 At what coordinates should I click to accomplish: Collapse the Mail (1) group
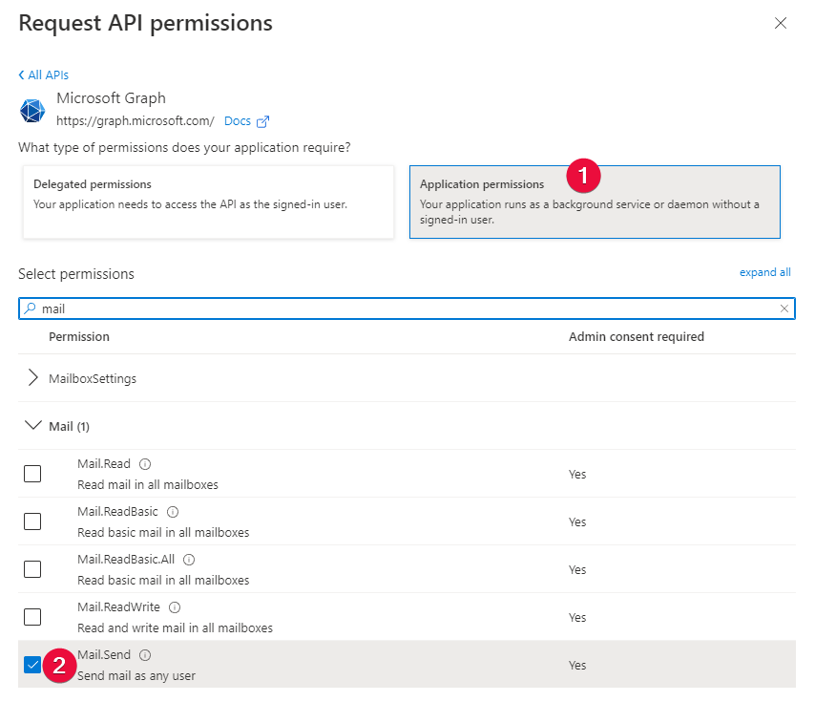click(x=32, y=425)
